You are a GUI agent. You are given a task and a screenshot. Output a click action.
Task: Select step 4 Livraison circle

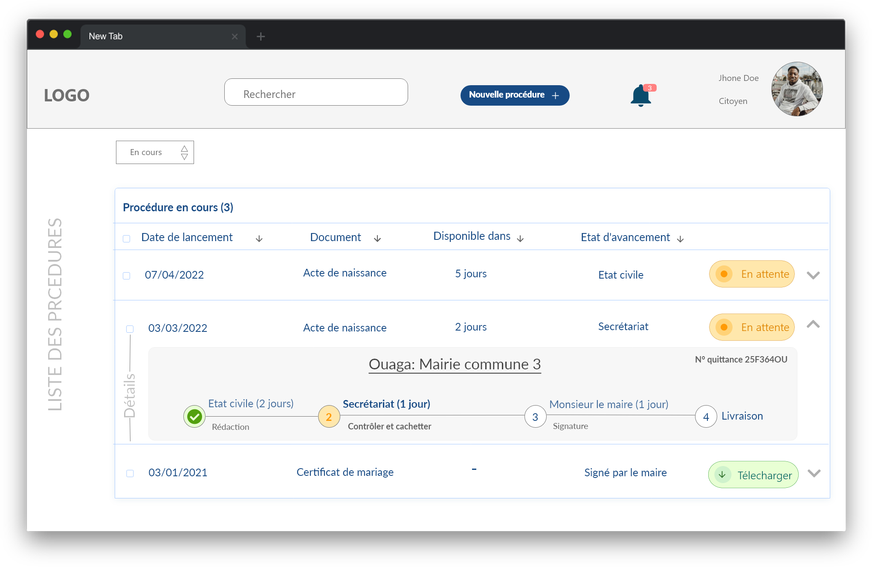tap(706, 417)
